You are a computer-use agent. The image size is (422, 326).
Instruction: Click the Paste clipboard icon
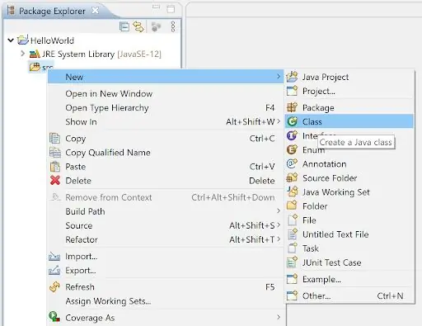(x=55, y=167)
